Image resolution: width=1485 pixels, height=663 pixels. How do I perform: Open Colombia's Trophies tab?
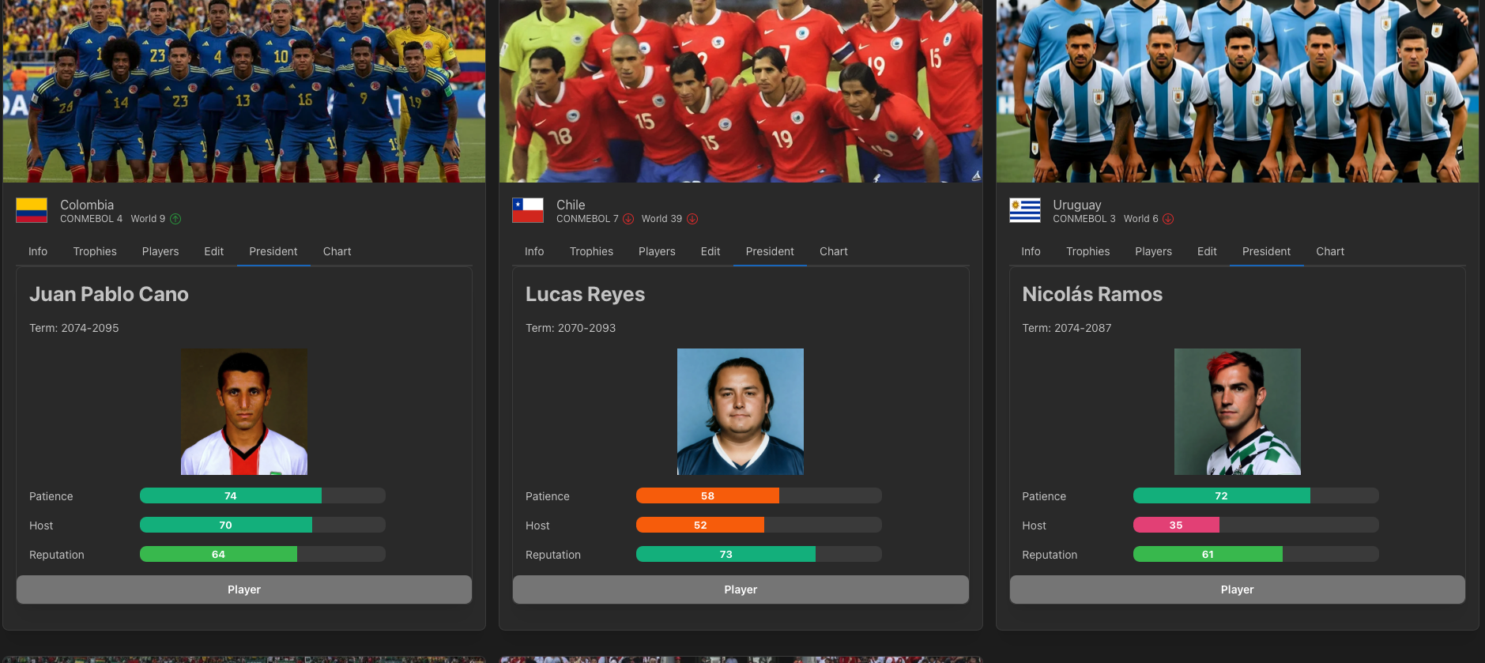[x=95, y=251]
